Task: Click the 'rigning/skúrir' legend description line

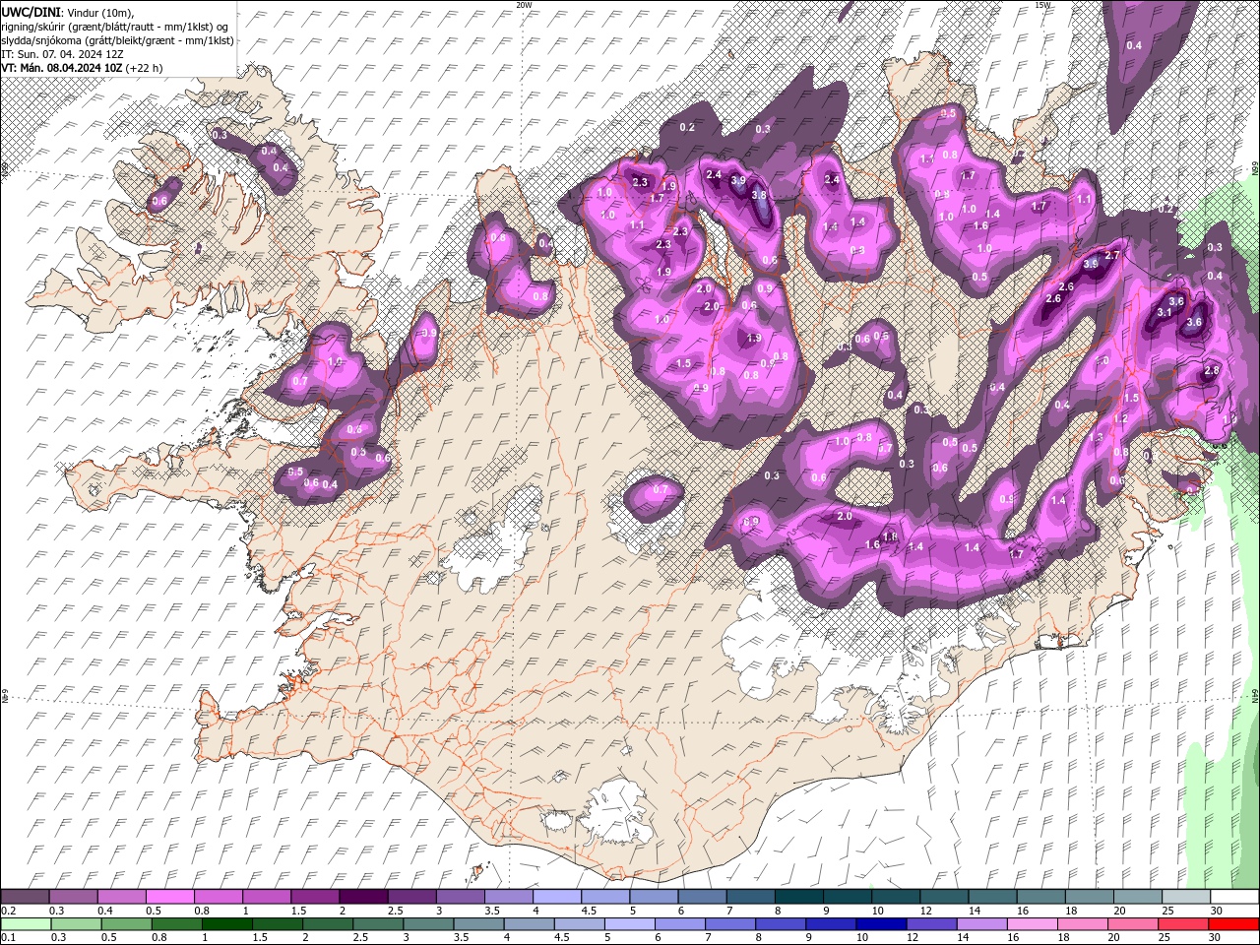Action: coord(115,27)
